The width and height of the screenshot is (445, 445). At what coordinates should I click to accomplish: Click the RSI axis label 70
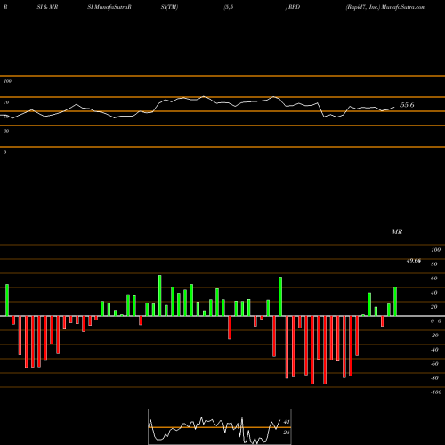point(6,102)
